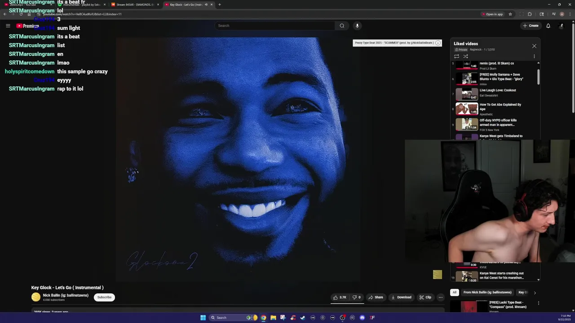Like the video with 3.7K likes

tap(340, 297)
